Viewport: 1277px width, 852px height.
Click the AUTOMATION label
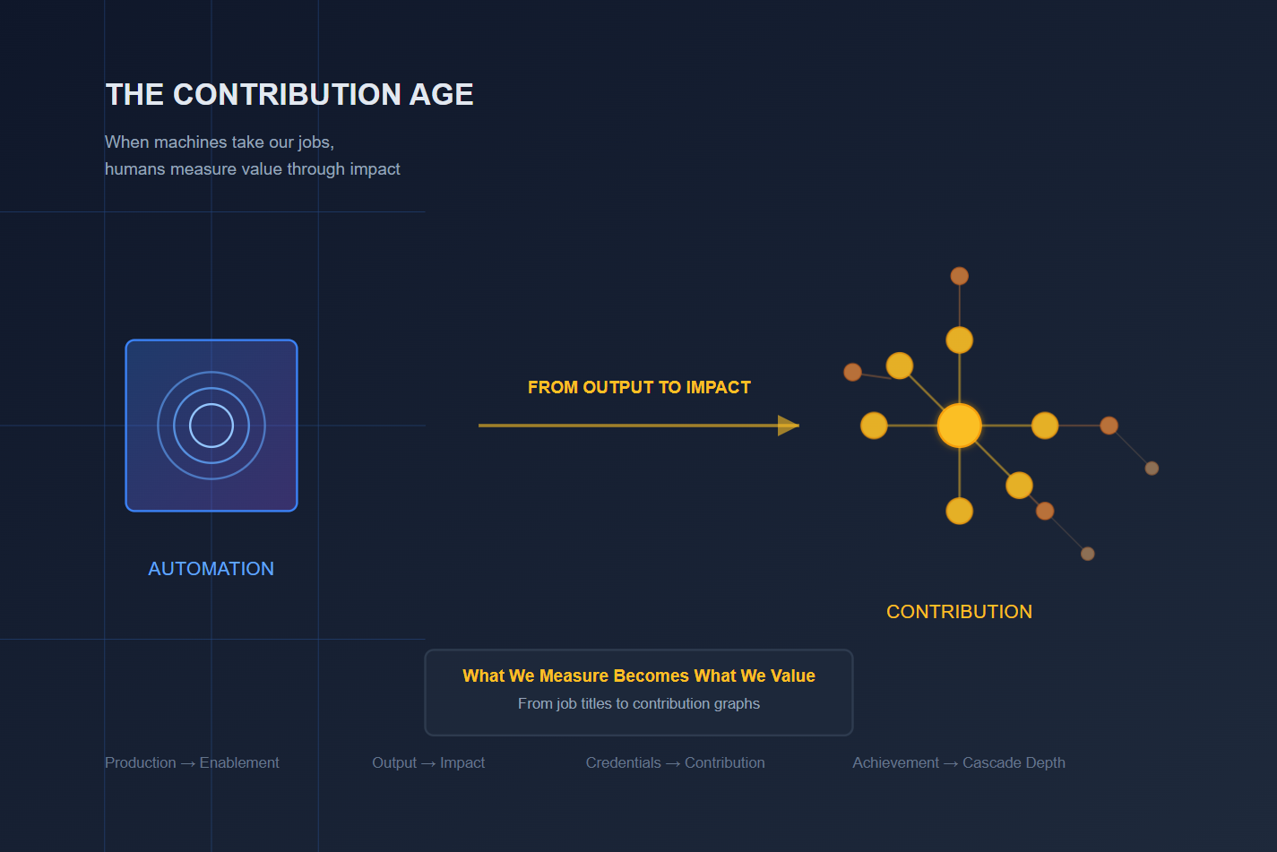211,569
